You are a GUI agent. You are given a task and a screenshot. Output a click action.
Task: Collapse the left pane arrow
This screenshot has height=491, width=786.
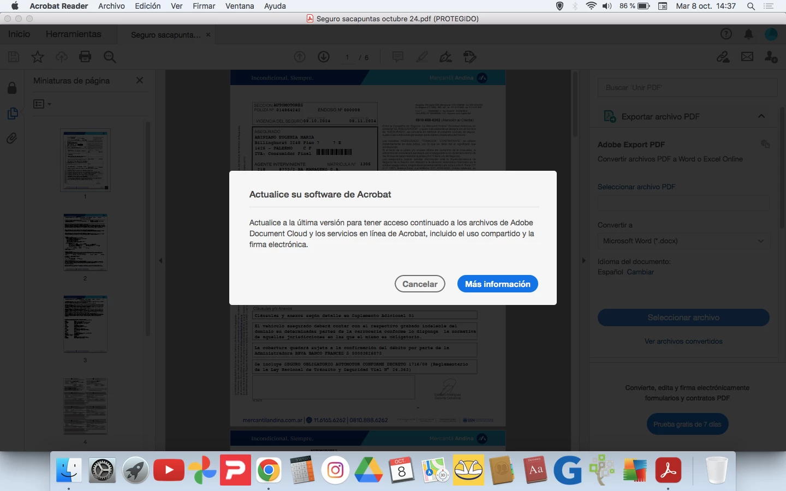160,260
